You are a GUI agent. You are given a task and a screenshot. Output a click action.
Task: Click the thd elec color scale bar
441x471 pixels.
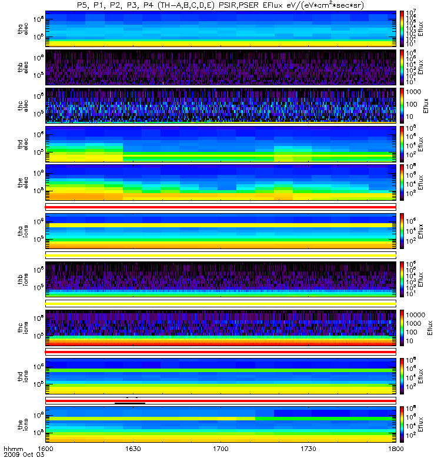(x=402, y=144)
